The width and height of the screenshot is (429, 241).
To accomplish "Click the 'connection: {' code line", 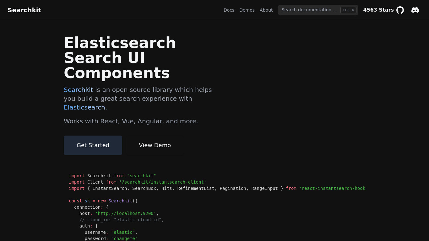I will (x=91, y=207).
